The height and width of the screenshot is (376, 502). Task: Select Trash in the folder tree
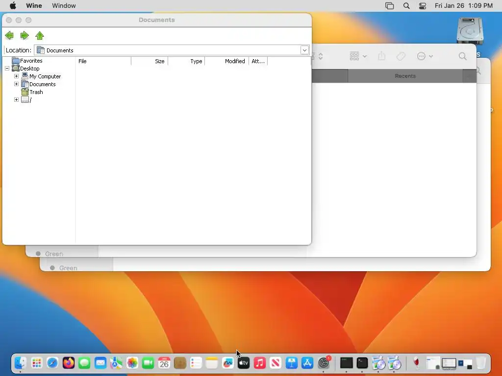(x=36, y=92)
